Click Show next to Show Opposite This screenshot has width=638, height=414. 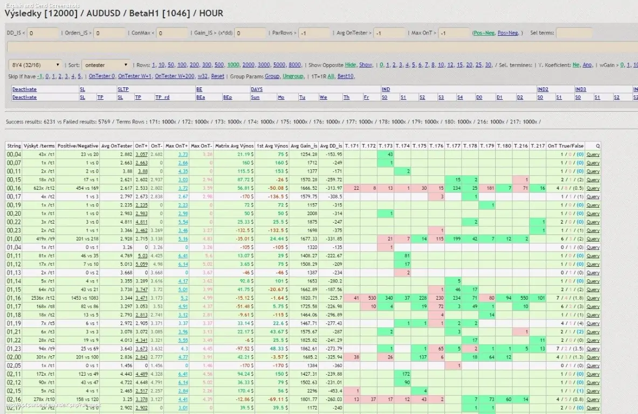[x=366, y=65]
